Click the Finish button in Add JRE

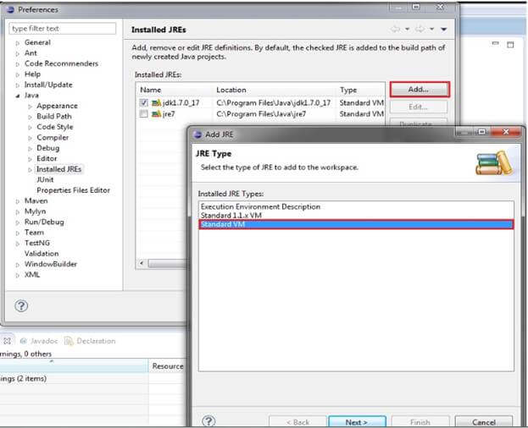[x=420, y=422]
